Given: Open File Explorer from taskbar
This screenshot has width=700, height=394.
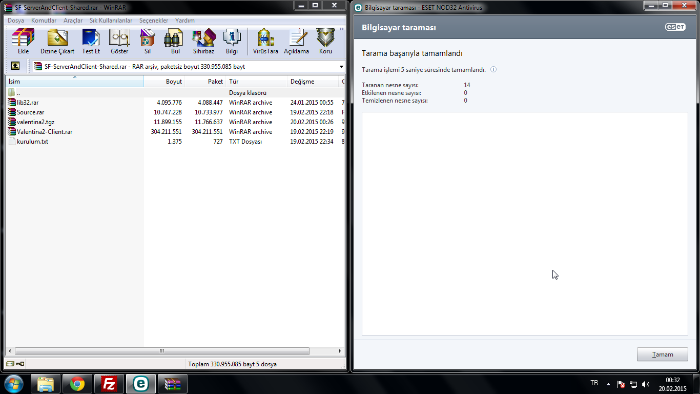Looking at the screenshot, I should click(x=46, y=384).
